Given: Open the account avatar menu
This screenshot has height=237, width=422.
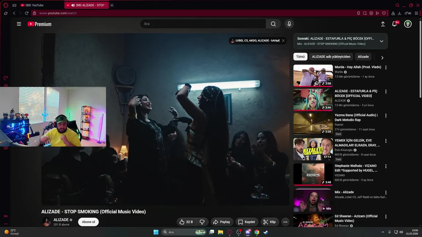Looking at the screenshot, I should 408,24.
